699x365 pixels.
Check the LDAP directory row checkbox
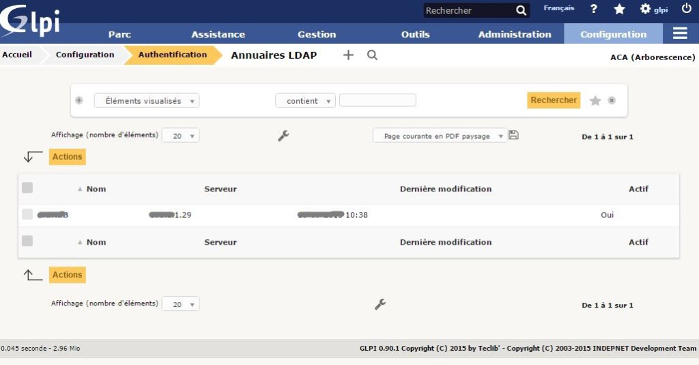27,215
